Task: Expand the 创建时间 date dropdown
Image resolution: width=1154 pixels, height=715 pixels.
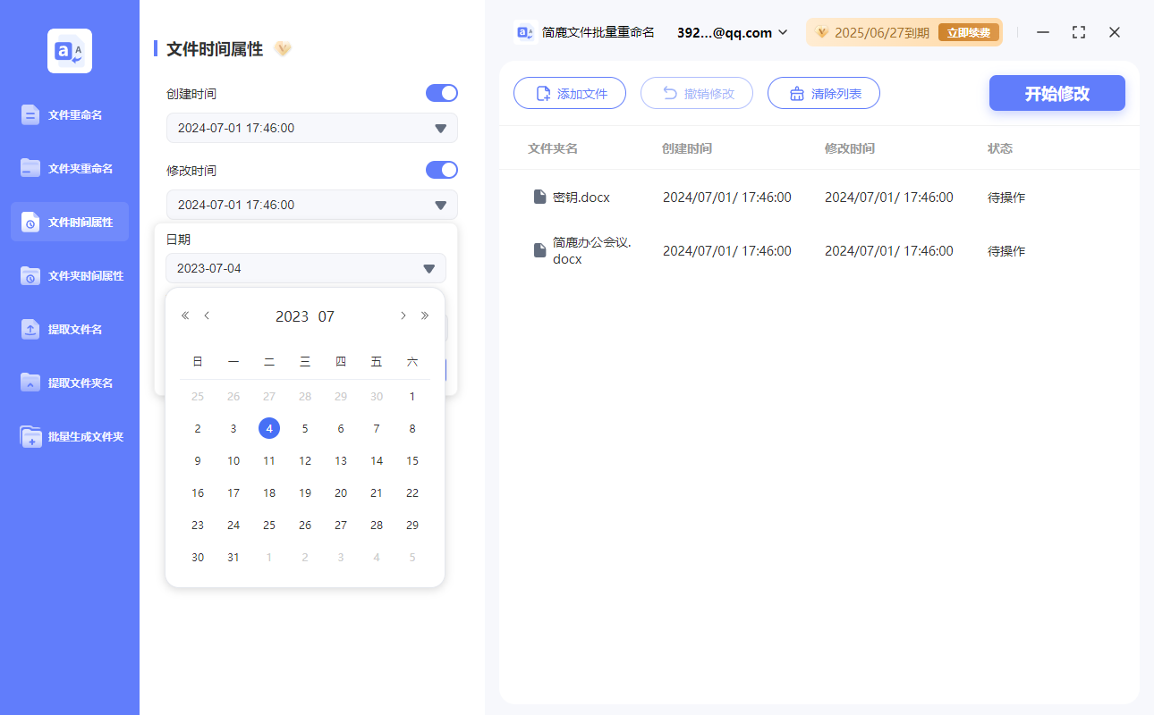Action: tap(440, 129)
